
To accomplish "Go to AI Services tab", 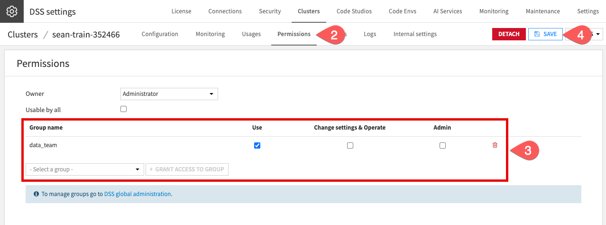I will (448, 11).
